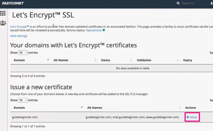Issue certificate for guidebeginner.com
This screenshot has height=131, width=213.
tap(192, 117)
